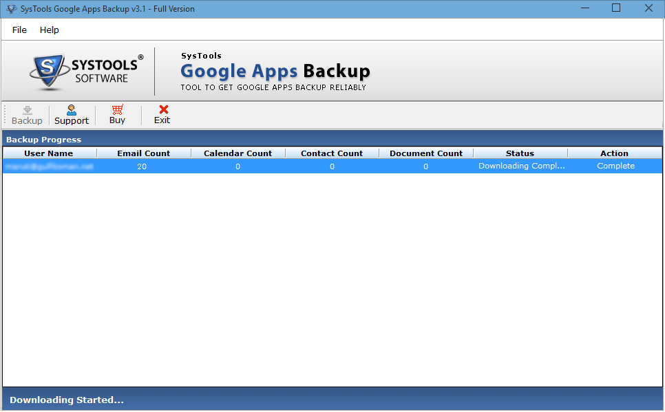Image resolution: width=665 pixels, height=412 pixels.
Task: Sort by Document Count column header
Action: 426,153
